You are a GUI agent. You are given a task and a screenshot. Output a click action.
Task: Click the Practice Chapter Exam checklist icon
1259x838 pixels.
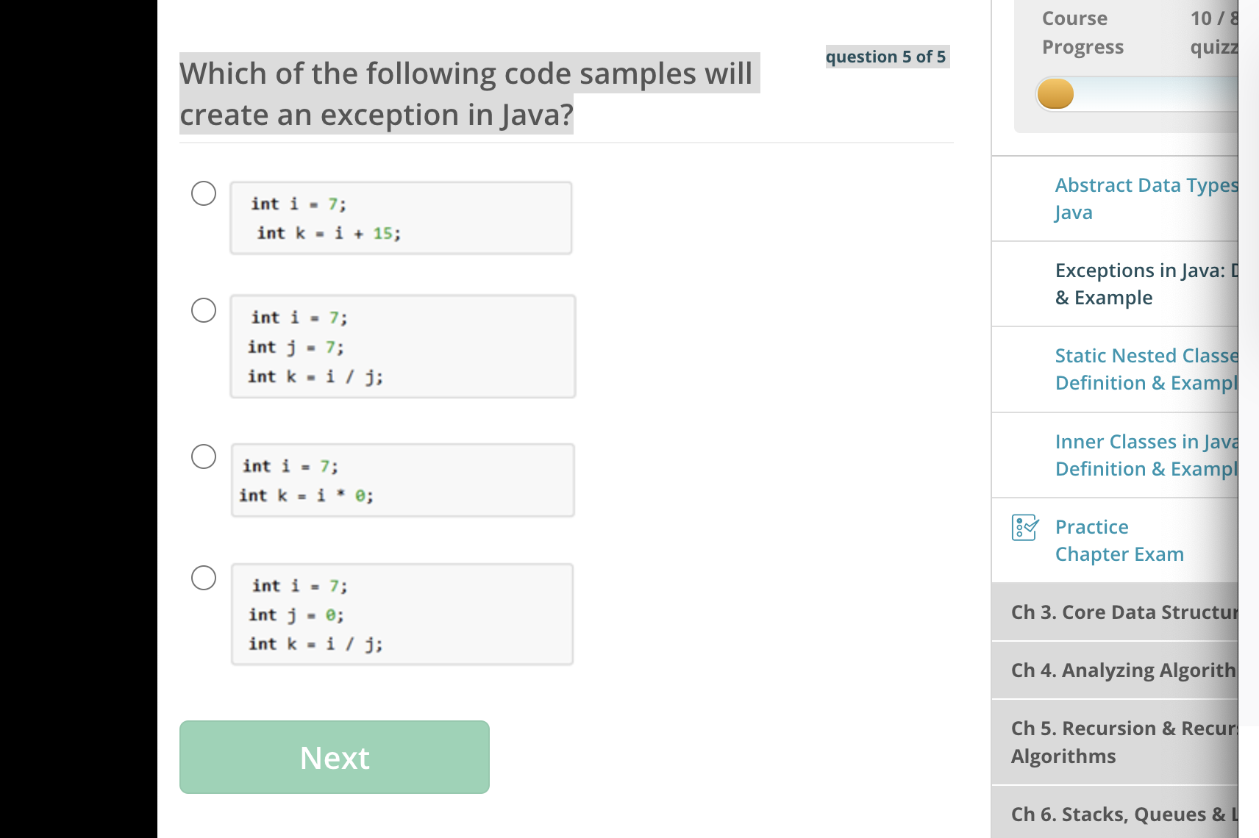[x=1025, y=528]
